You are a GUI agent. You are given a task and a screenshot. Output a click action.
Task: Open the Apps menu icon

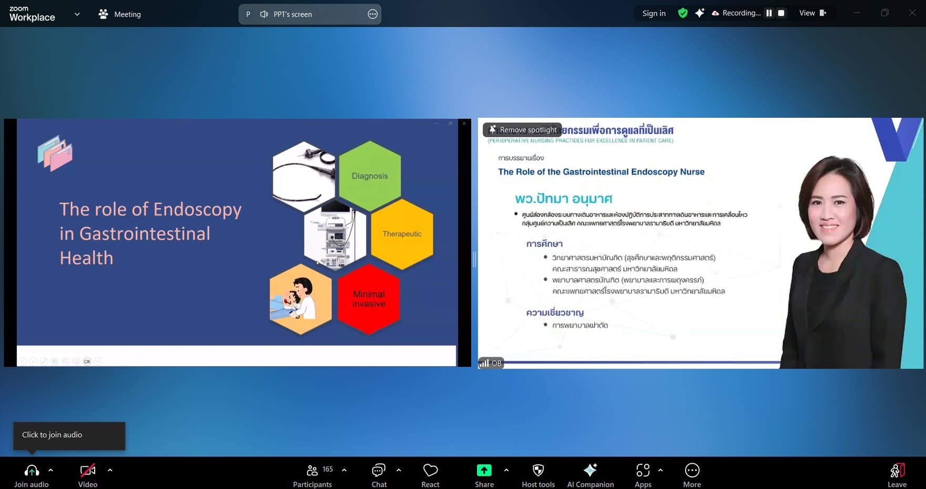(643, 471)
